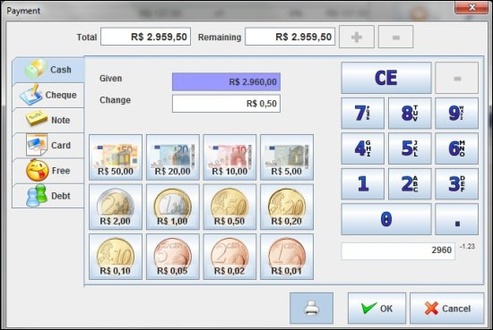Add an R$ 0,05 coin
The image size is (493, 330).
[x=173, y=257]
